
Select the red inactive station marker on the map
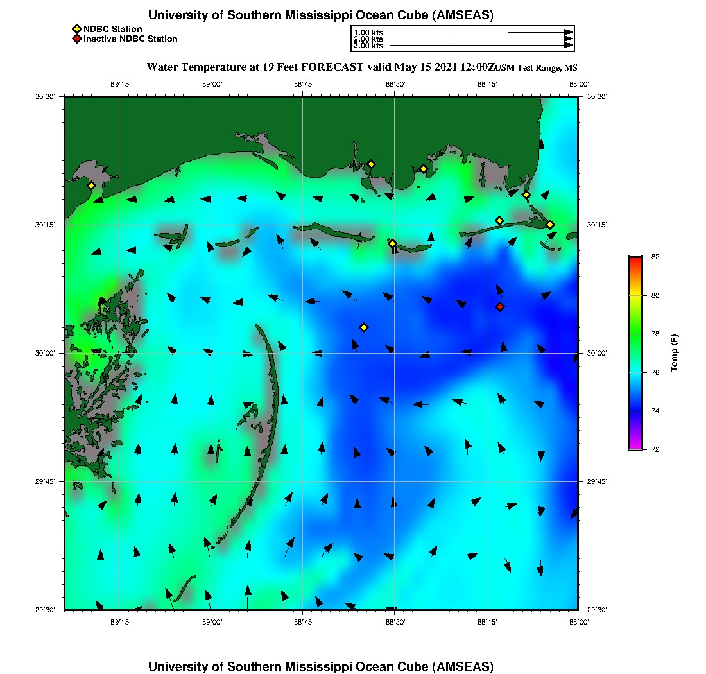click(x=500, y=307)
